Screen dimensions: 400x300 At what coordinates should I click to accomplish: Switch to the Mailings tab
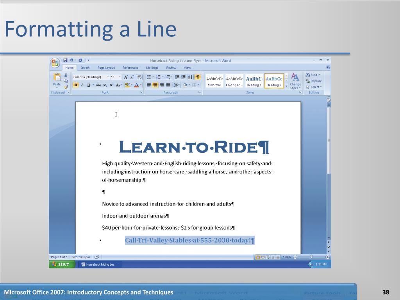(152, 68)
